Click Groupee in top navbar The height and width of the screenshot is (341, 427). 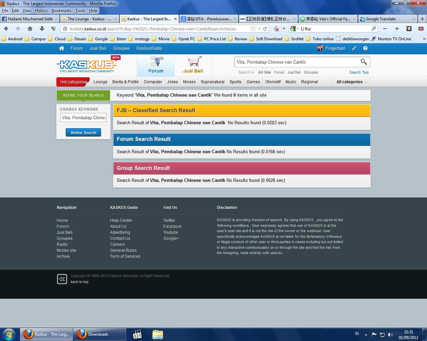point(121,48)
